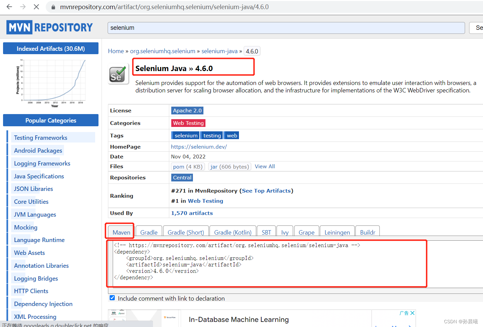Image resolution: width=483 pixels, height=327 pixels.
Task: Download the jar (606 bytes) file
Action: [229, 167]
